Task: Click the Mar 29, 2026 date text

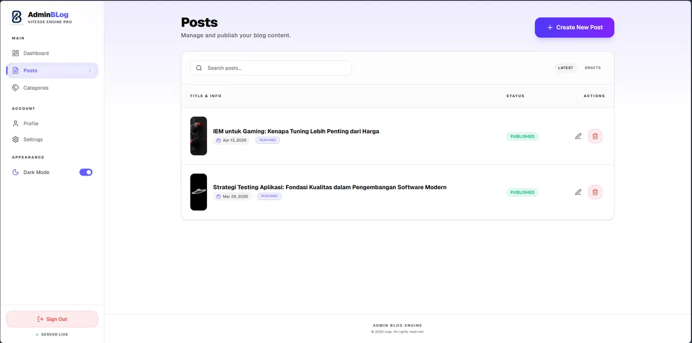Action: tap(235, 197)
